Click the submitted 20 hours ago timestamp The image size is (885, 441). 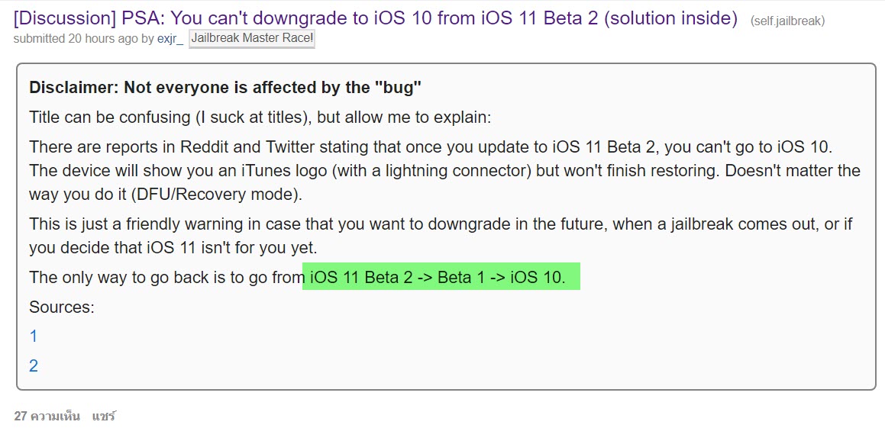[x=63, y=36]
